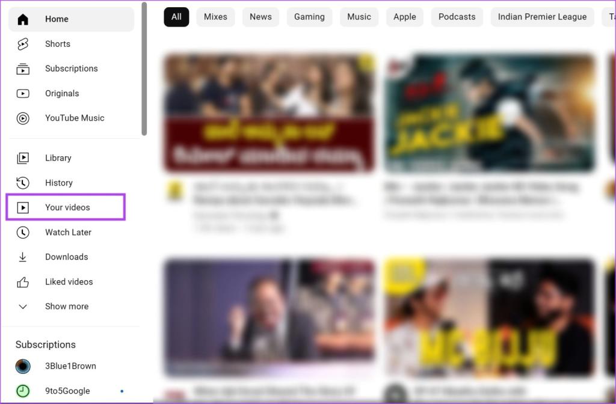Click the Library icon

click(x=23, y=158)
